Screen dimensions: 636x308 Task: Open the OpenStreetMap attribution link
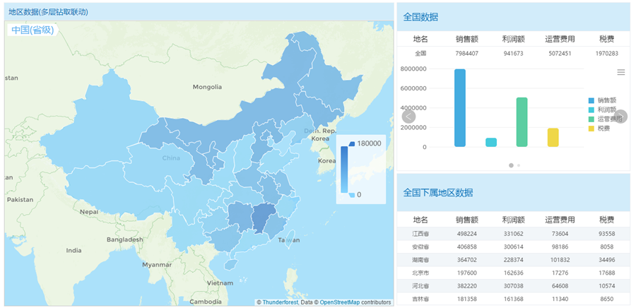point(340,302)
